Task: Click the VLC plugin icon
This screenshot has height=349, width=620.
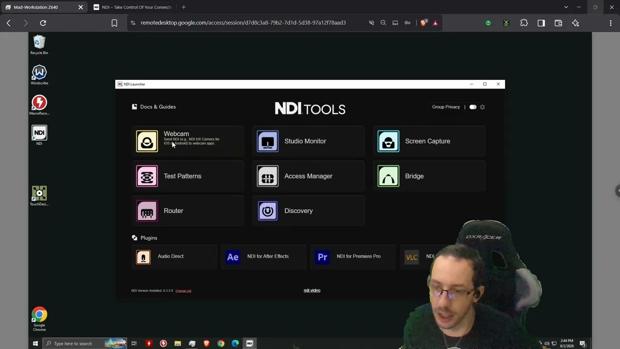Action: coord(412,257)
